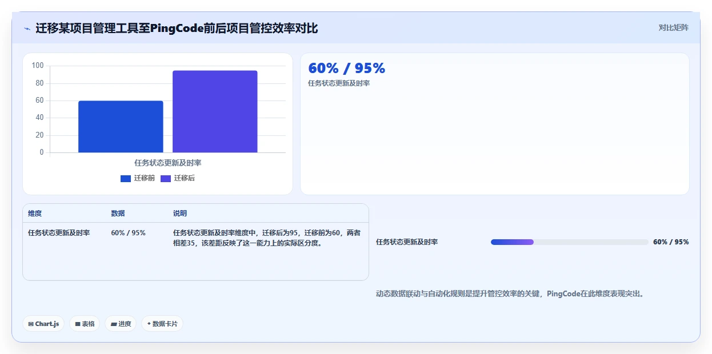The image size is (712, 354).
Task: Click the 任务状态更新及时率 progress row label
Action: 407,242
